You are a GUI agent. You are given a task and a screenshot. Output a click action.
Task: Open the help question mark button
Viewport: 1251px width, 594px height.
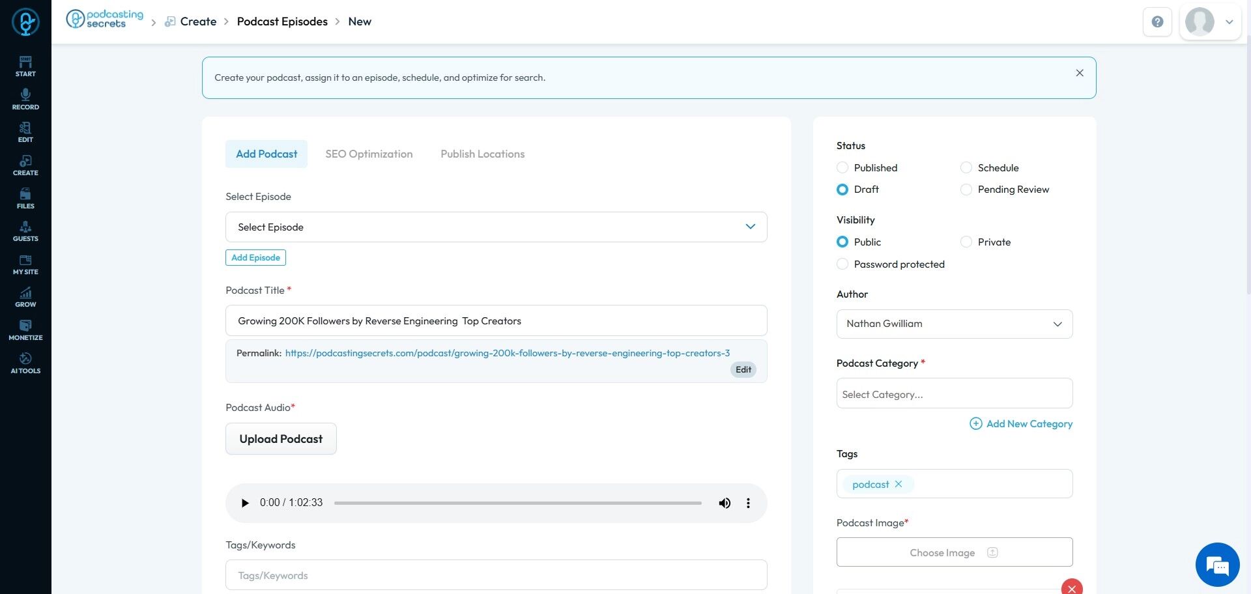[1157, 21]
